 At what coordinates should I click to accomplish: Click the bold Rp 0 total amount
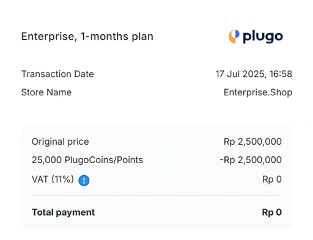(x=272, y=213)
